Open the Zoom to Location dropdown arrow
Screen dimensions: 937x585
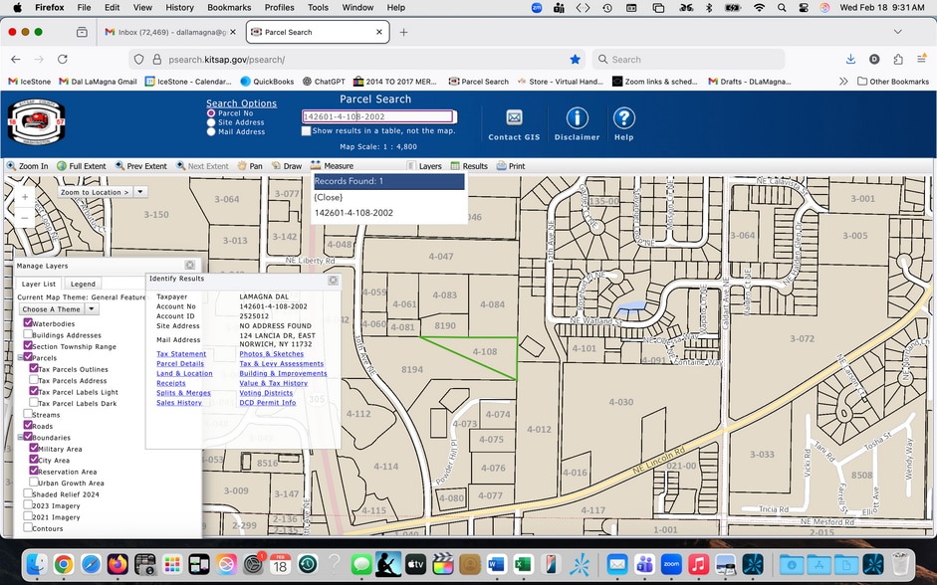[x=140, y=192]
